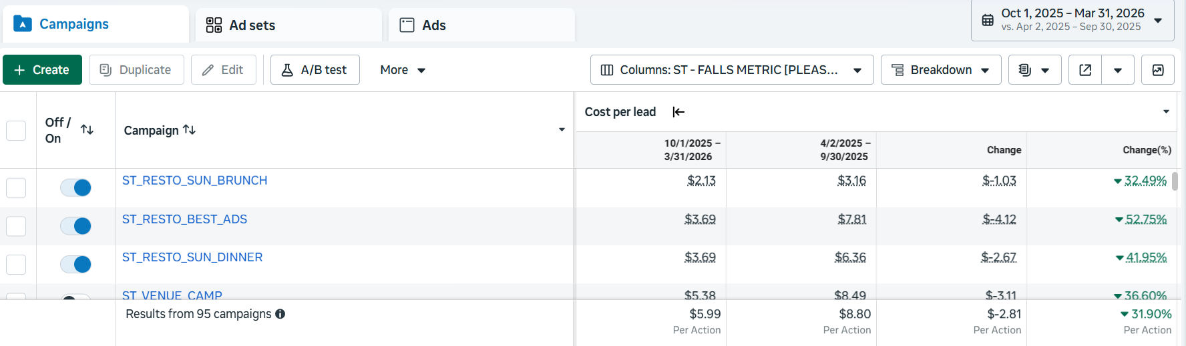Open the ST_RESTO_BEST_ADS campaign link
This screenshot has height=346, width=1186.
click(184, 219)
